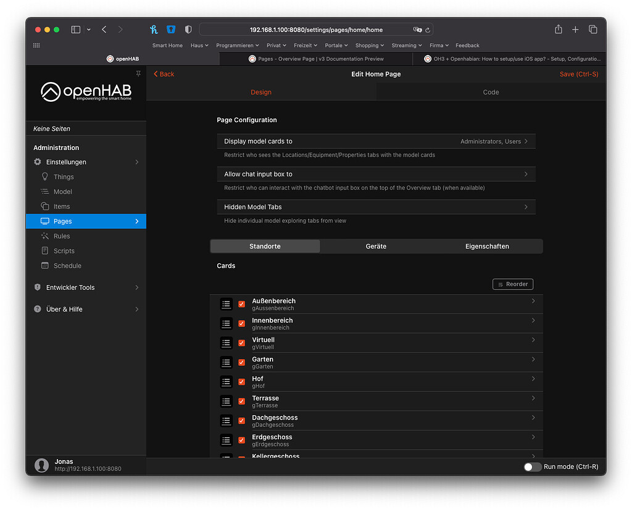Image resolution: width=632 pixels, height=509 pixels.
Task: Open the Code tab of the editor
Action: coord(491,92)
